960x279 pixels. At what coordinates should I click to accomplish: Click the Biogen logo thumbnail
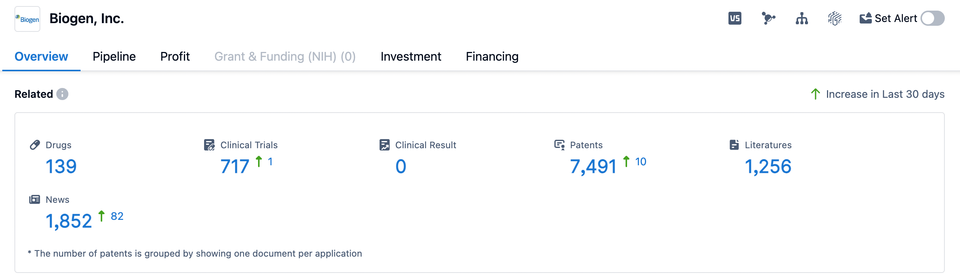[x=27, y=19]
